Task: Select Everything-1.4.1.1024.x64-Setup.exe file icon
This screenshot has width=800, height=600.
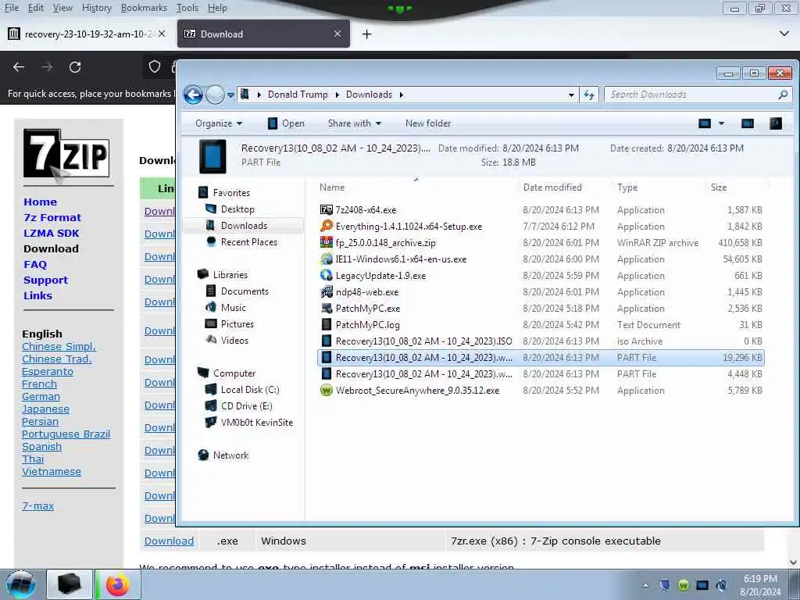Action: pyautogui.click(x=327, y=226)
